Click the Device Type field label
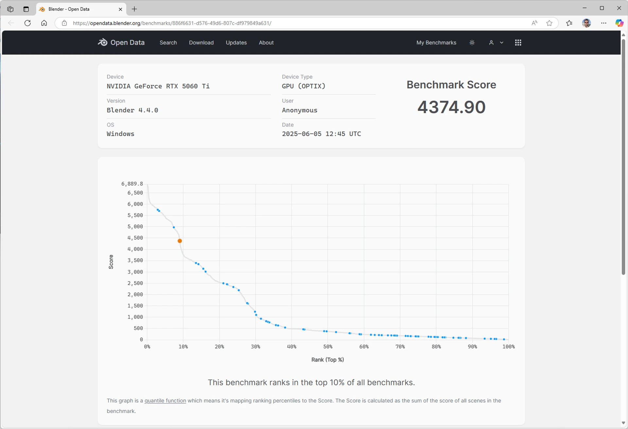628x429 pixels. (297, 77)
